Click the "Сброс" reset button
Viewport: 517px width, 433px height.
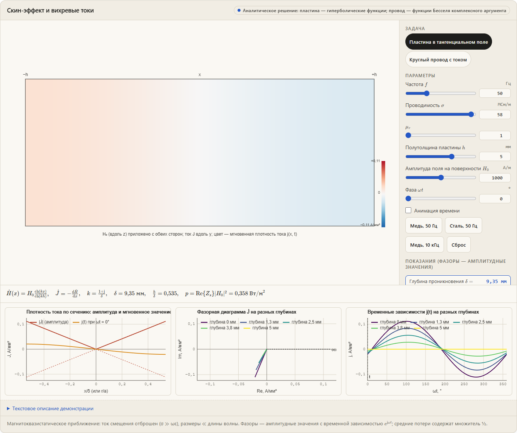click(459, 245)
